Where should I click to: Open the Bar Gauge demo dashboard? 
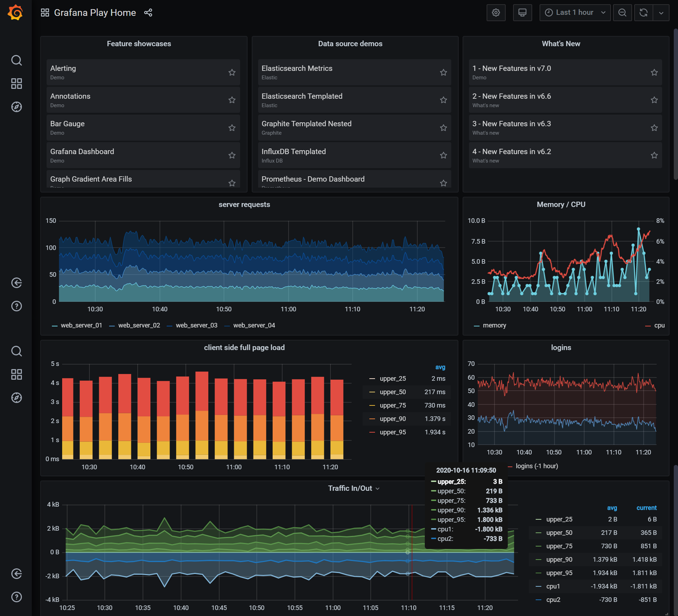click(67, 124)
